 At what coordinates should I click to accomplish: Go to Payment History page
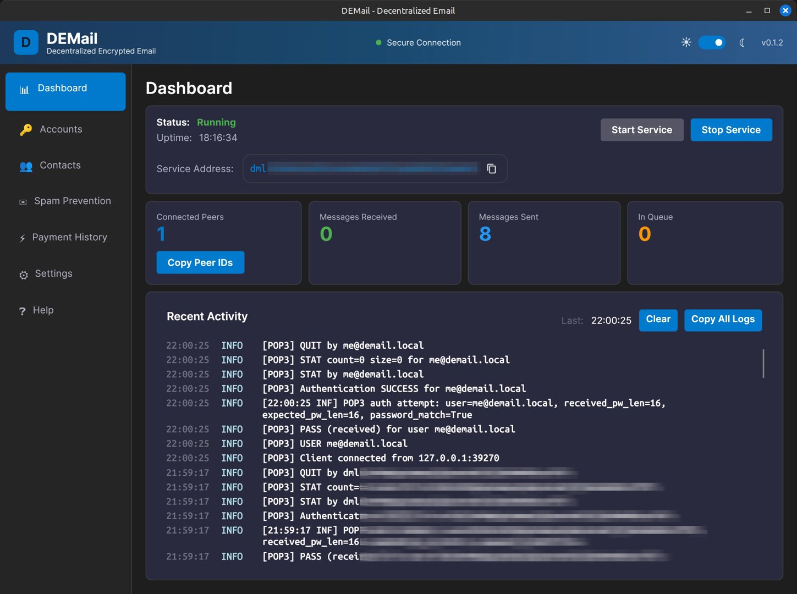coord(69,238)
